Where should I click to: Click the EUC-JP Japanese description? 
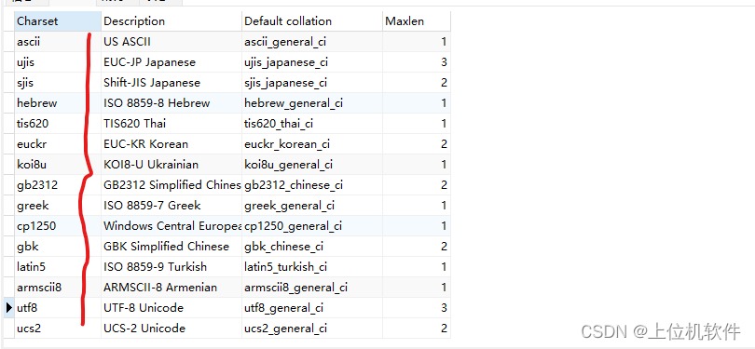point(172,62)
